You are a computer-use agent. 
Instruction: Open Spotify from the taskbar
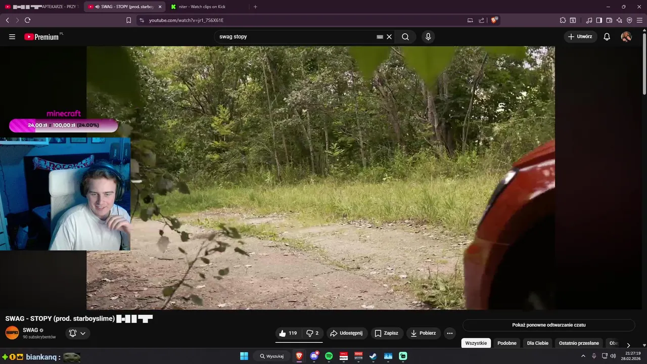pos(329,356)
